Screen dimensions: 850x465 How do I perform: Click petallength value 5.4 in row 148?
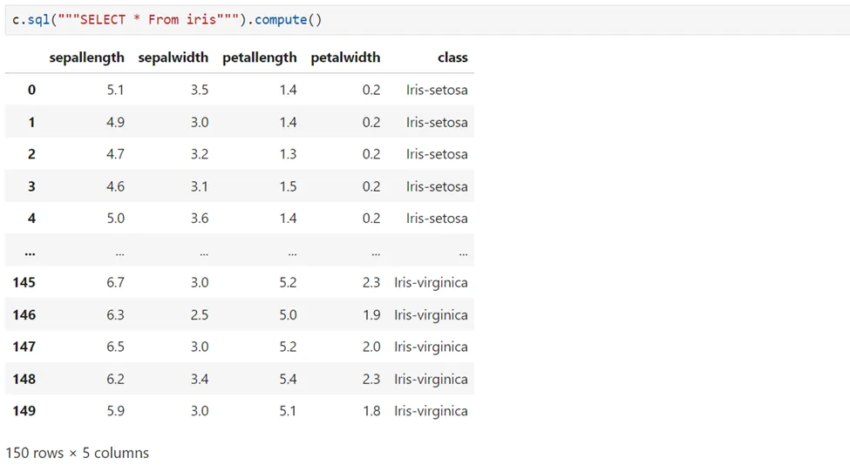point(288,379)
